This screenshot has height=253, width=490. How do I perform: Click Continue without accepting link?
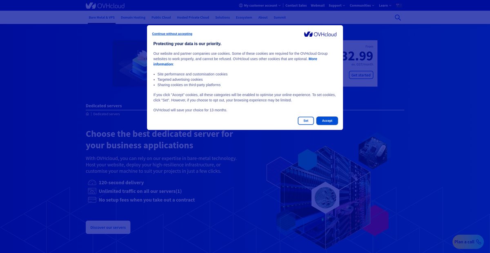pyautogui.click(x=172, y=34)
